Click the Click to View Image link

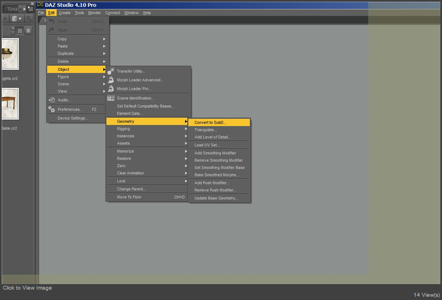27,288
